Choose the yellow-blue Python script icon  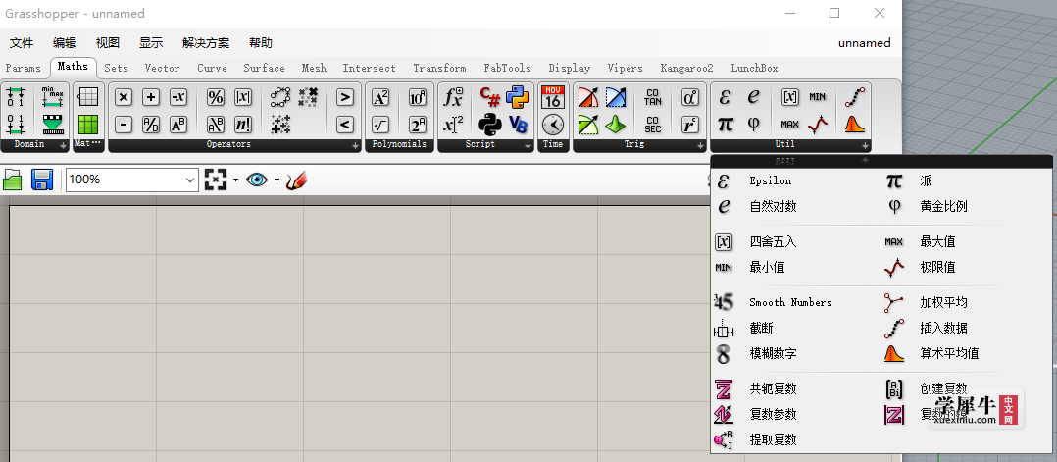(518, 97)
